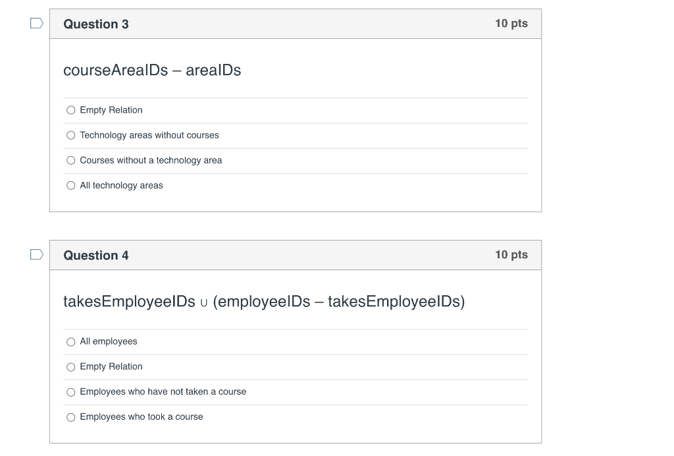Image resolution: width=674 pixels, height=456 pixels.
Task: Click the 10 pts label of Question 4
Action: (511, 254)
